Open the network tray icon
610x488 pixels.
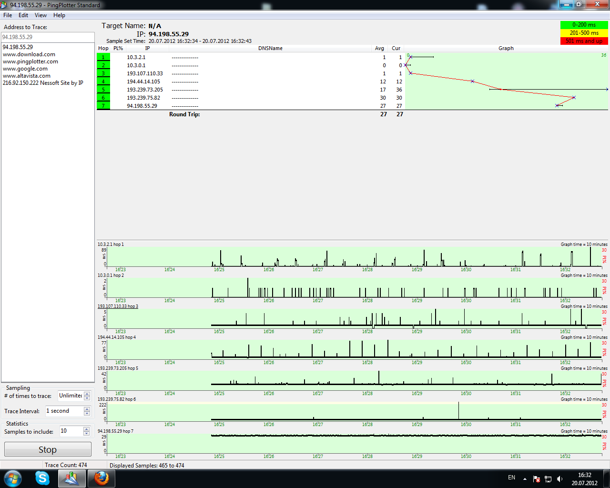[x=548, y=479]
